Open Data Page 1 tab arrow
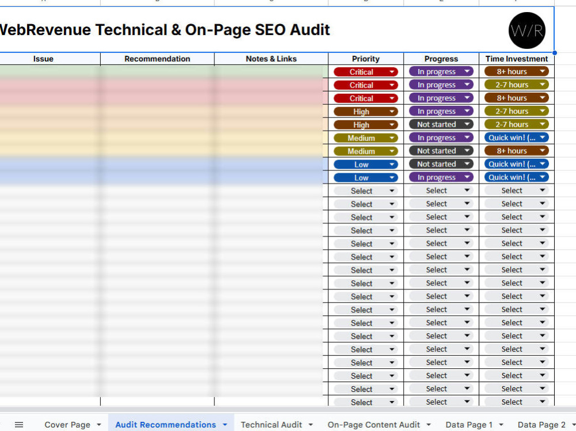The width and height of the screenshot is (576, 431). 501,425
